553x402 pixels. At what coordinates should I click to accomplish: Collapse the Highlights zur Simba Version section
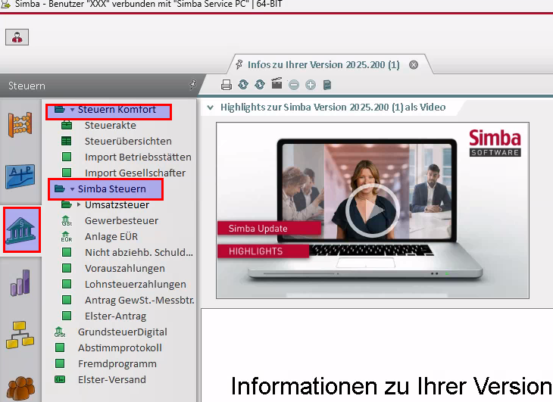pos(210,108)
